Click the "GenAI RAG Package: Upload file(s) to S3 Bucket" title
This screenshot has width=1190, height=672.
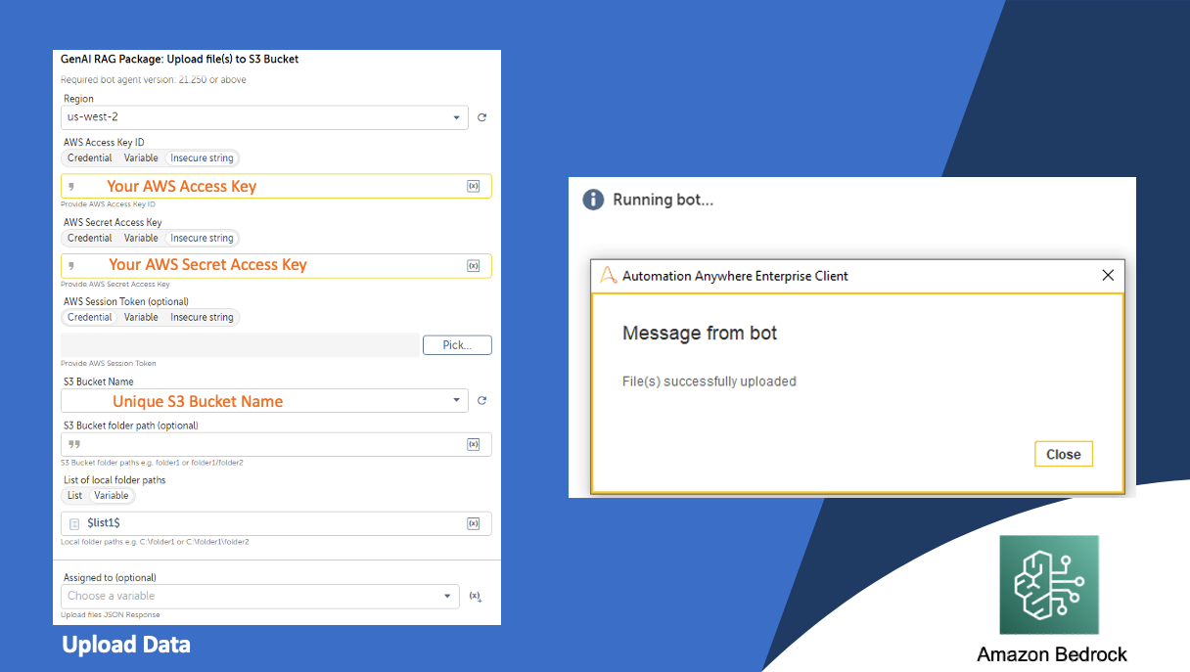tap(180, 60)
